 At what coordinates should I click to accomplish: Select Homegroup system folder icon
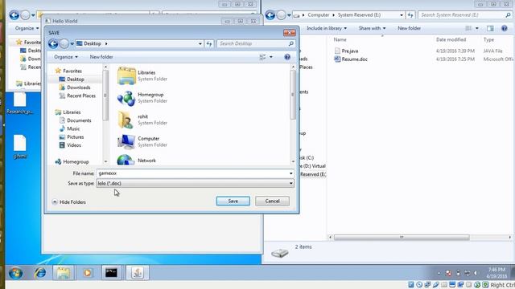[x=126, y=98]
